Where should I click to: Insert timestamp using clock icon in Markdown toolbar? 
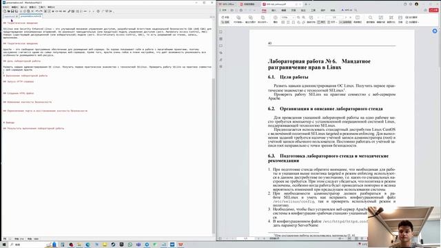click(98, 11)
